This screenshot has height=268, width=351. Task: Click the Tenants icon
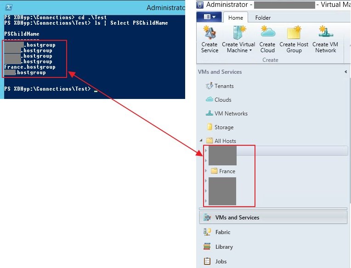tap(209, 86)
